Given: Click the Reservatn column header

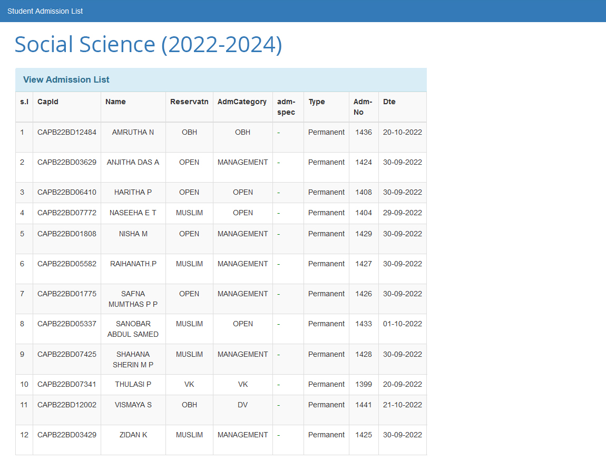Looking at the screenshot, I should pyautogui.click(x=189, y=102).
